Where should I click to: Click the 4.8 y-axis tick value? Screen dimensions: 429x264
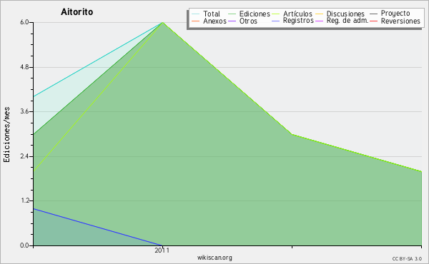[x=24, y=67]
